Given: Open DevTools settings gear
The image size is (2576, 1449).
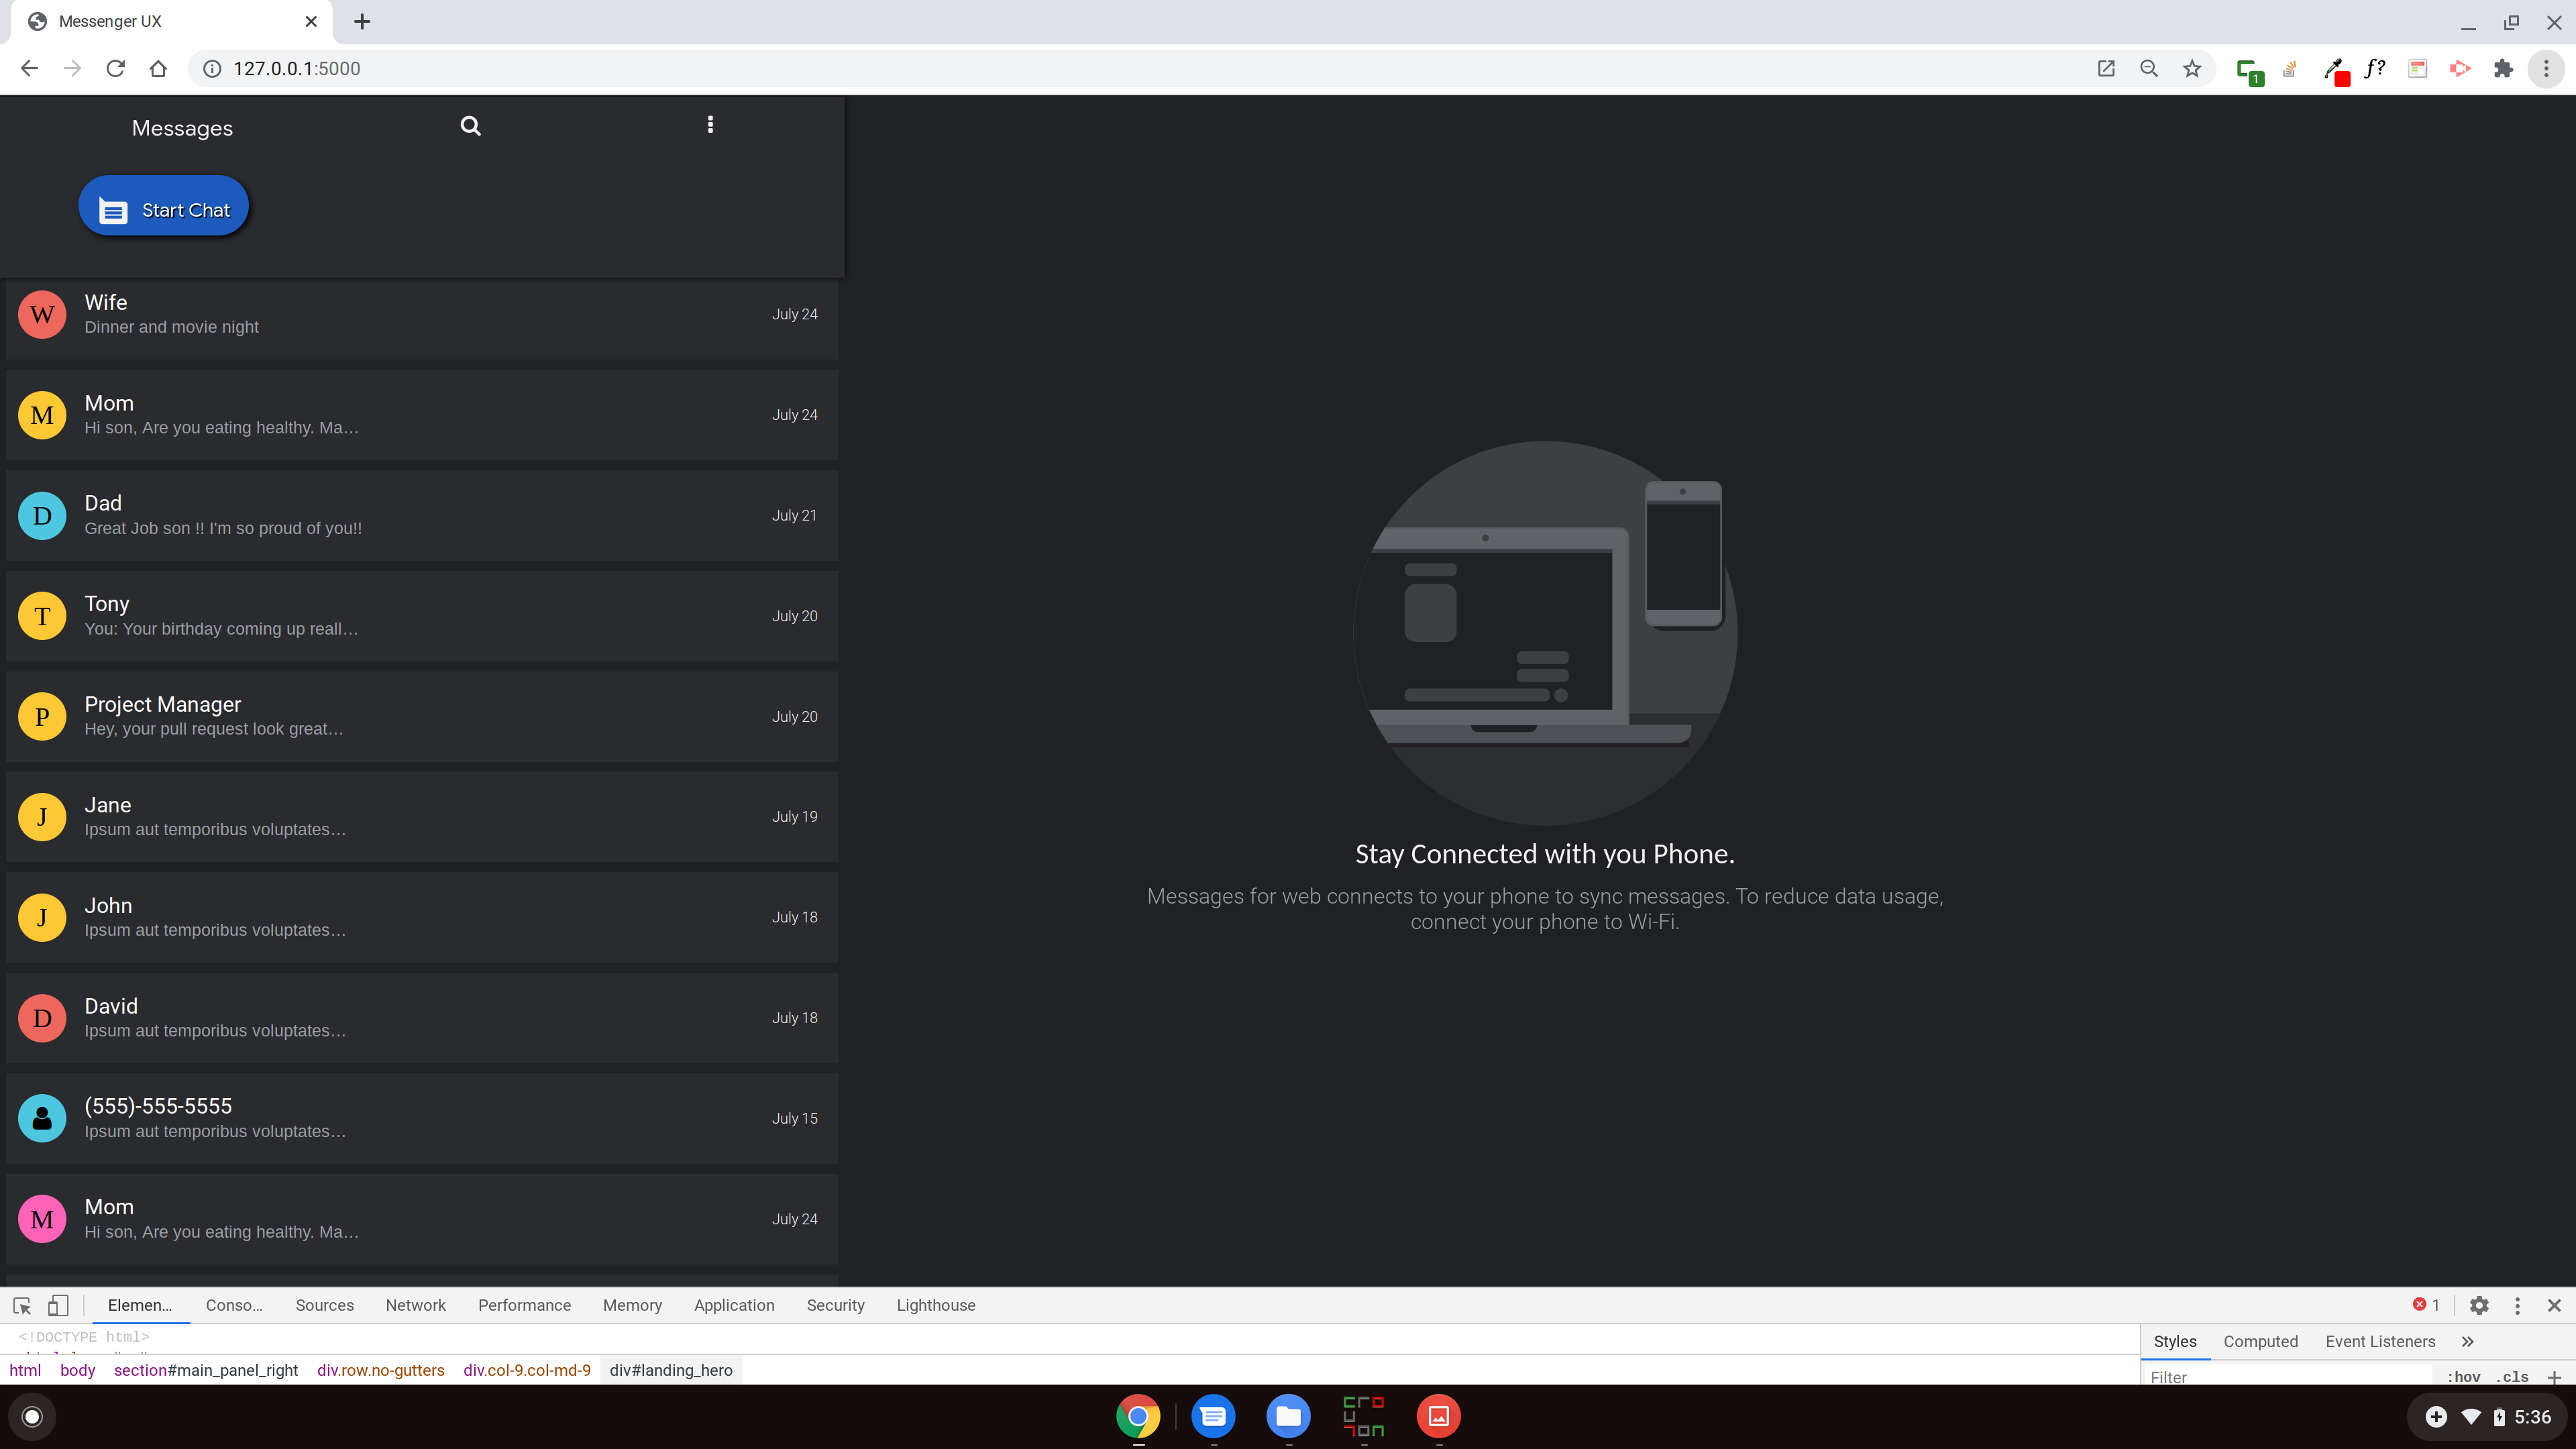Looking at the screenshot, I should coord(2479,1305).
